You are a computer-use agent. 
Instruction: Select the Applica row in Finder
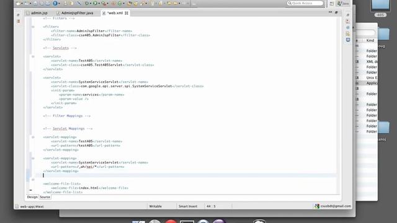pyautogui.click(x=367, y=83)
